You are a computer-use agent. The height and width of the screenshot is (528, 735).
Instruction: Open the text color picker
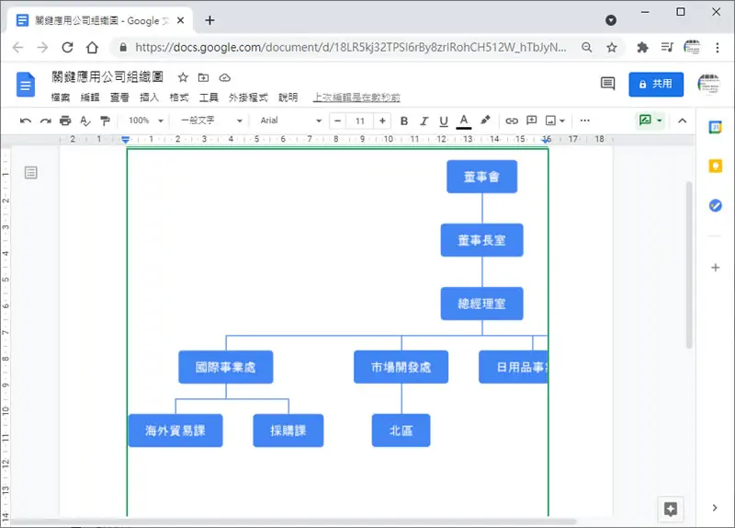464,121
